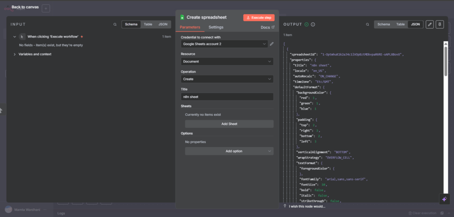The width and height of the screenshot is (454, 217).
Task: Switch OUTPUT view to Schema
Action: tap(384, 24)
